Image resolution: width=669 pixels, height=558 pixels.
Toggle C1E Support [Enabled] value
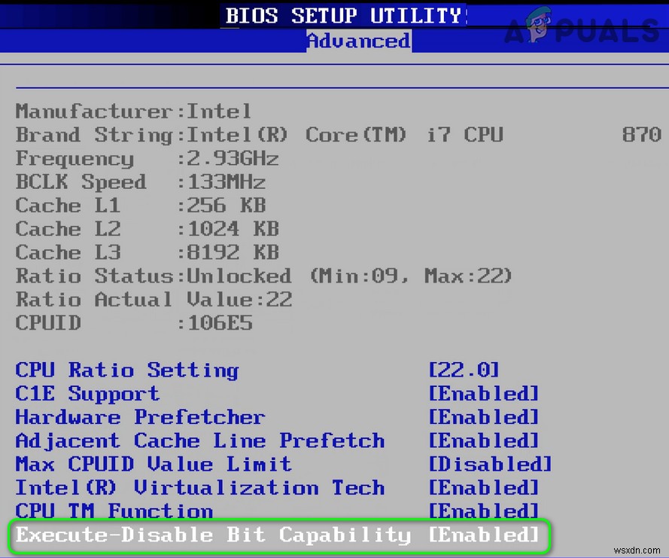coord(484,393)
